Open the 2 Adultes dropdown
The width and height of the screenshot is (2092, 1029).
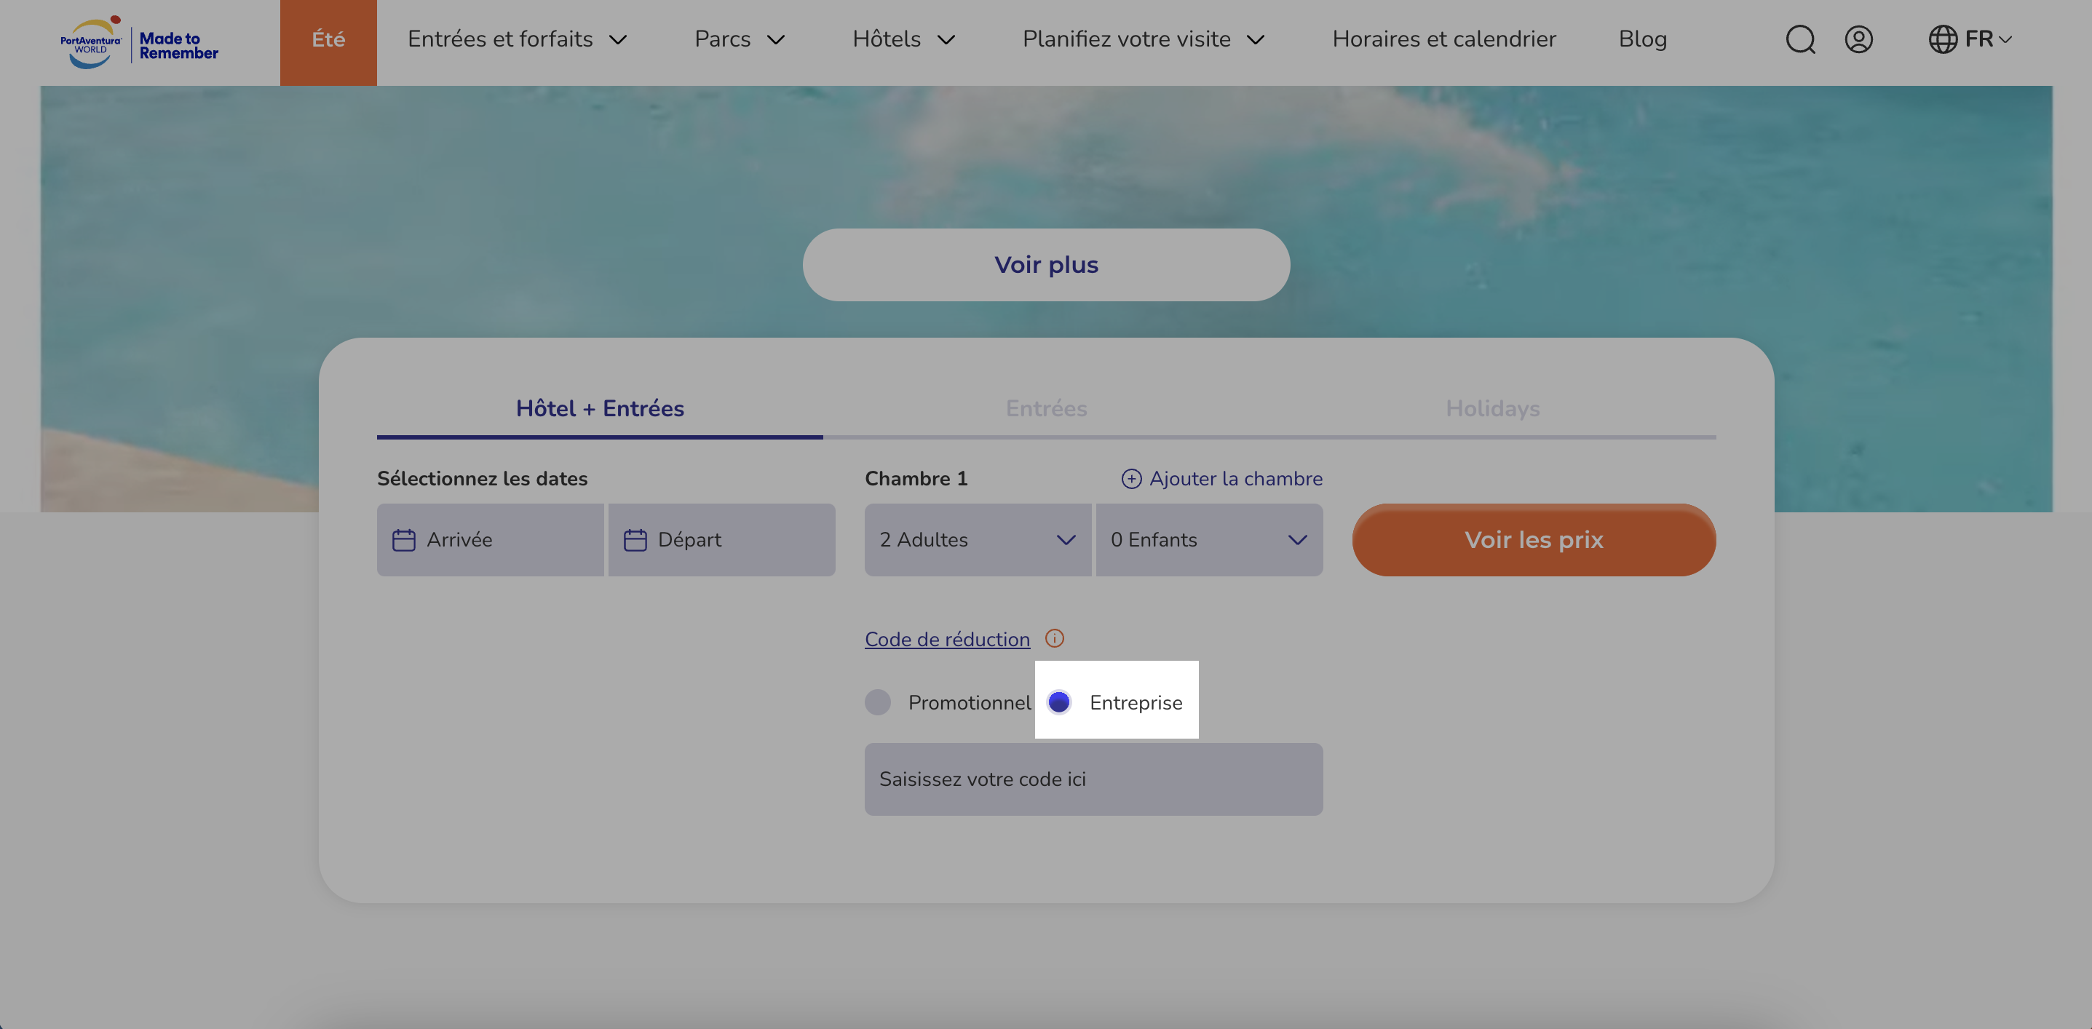(x=978, y=540)
